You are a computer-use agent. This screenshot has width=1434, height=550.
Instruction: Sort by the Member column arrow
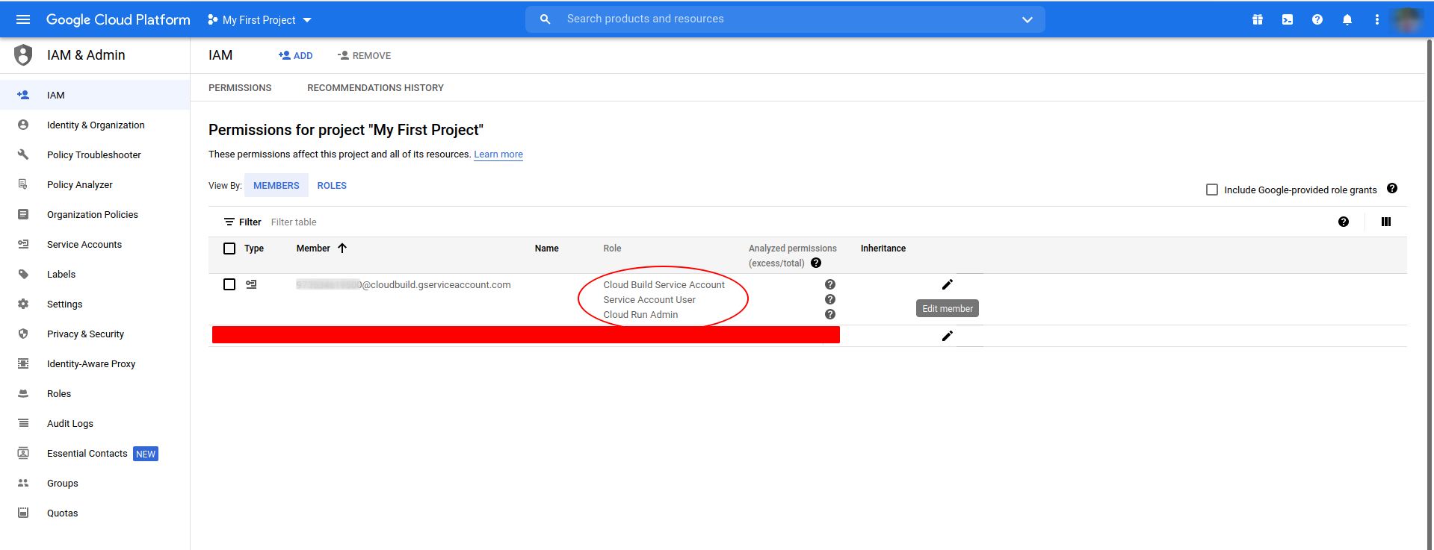pyautogui.click(x=342, y=248)
